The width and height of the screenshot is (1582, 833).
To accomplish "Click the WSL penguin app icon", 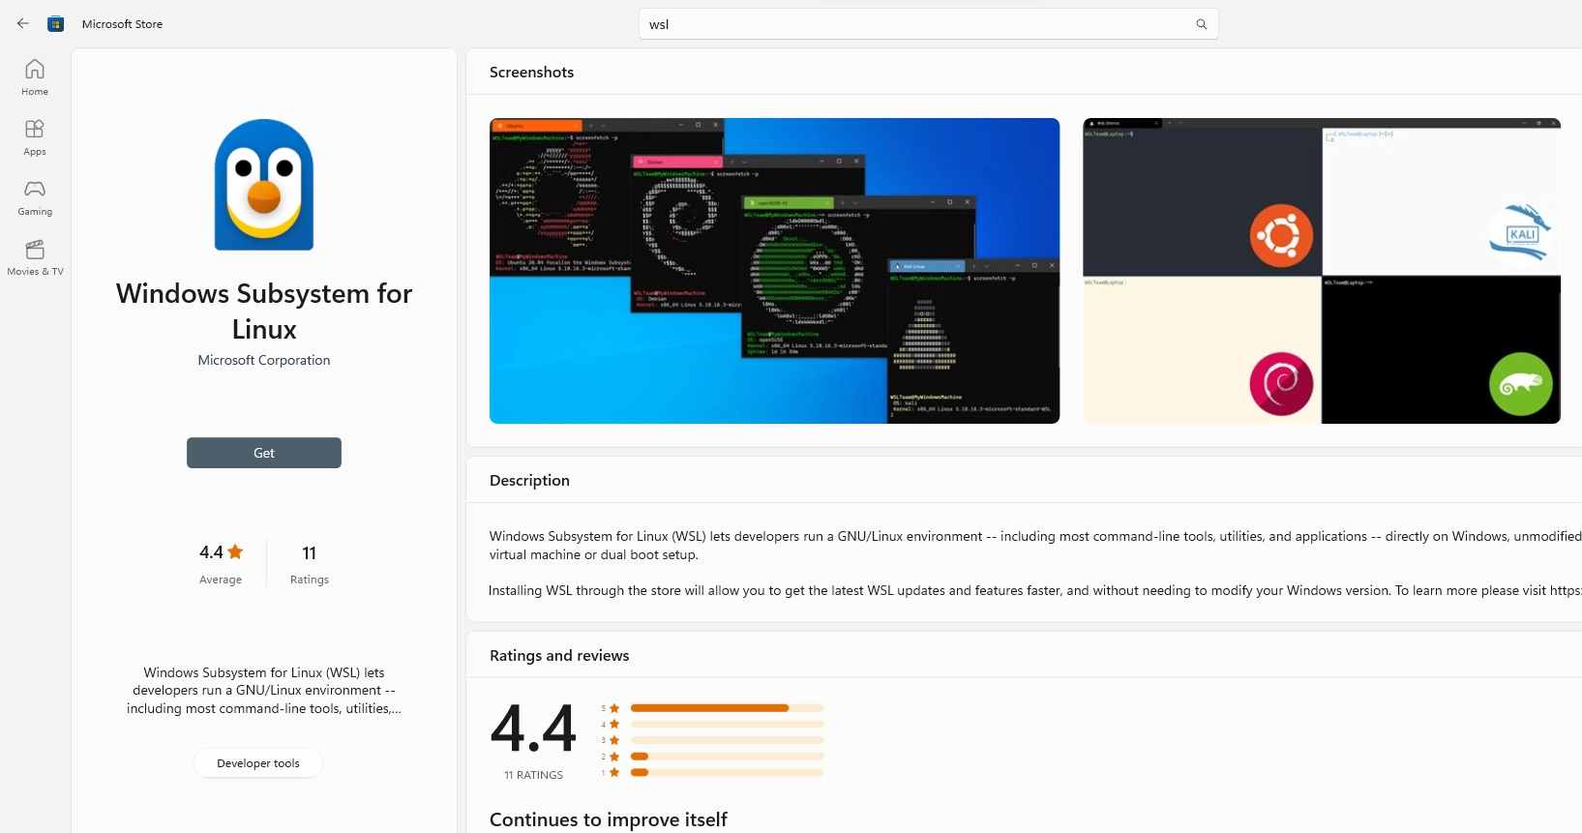I will pyautogui.click(x=264, y=185).
